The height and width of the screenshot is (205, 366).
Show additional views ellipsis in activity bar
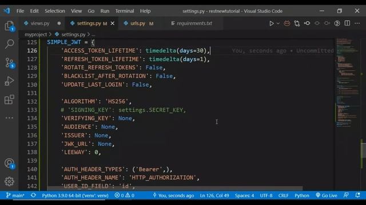point(9,118)
